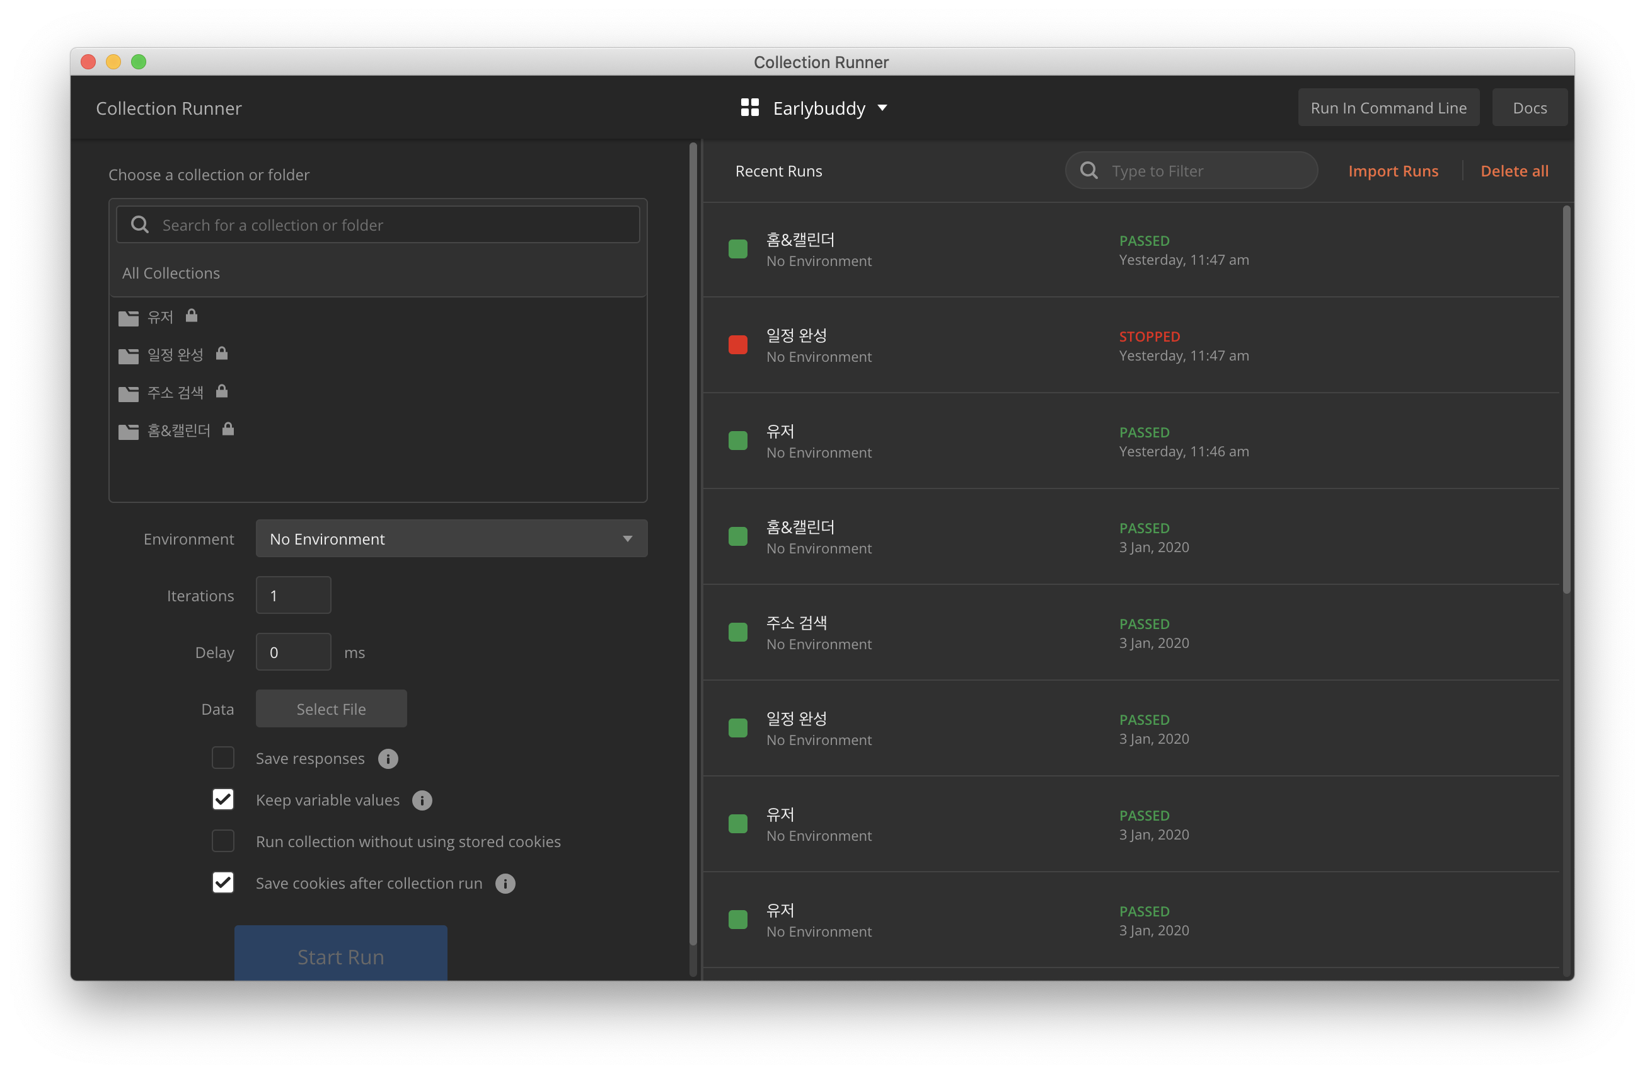Click the Delete all link
1645x1074 pixels.
[1514, 171]
